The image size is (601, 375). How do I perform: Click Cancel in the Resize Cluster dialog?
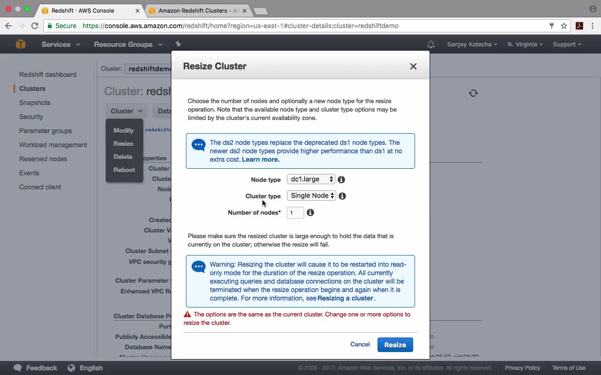360,345
